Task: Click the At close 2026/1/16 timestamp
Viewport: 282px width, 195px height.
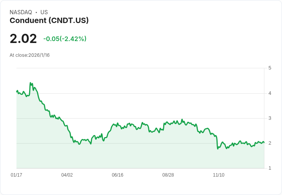Action: [x=30, y=55]
